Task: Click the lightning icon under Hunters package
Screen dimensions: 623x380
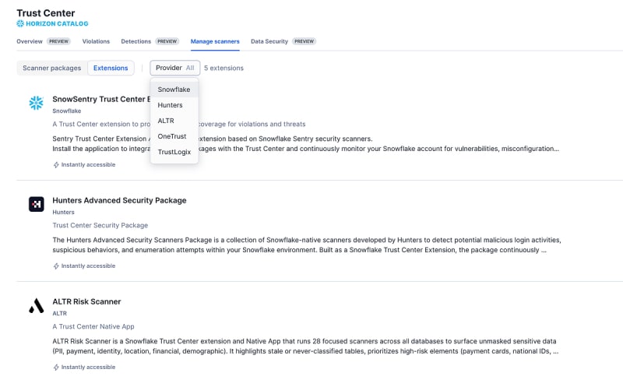Action: 56,266
